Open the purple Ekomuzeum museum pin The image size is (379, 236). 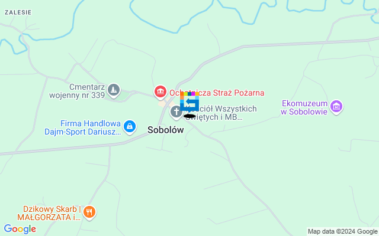tap(336, 107)
